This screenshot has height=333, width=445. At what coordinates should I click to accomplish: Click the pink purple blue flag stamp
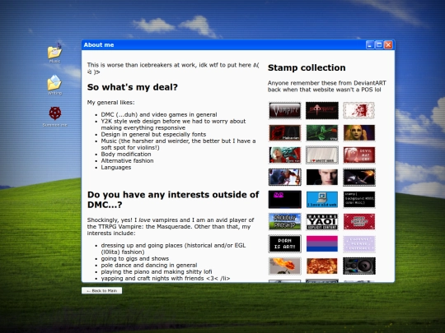click(x=322, y=244)
